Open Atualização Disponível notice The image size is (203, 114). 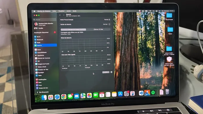pos(45,32)
